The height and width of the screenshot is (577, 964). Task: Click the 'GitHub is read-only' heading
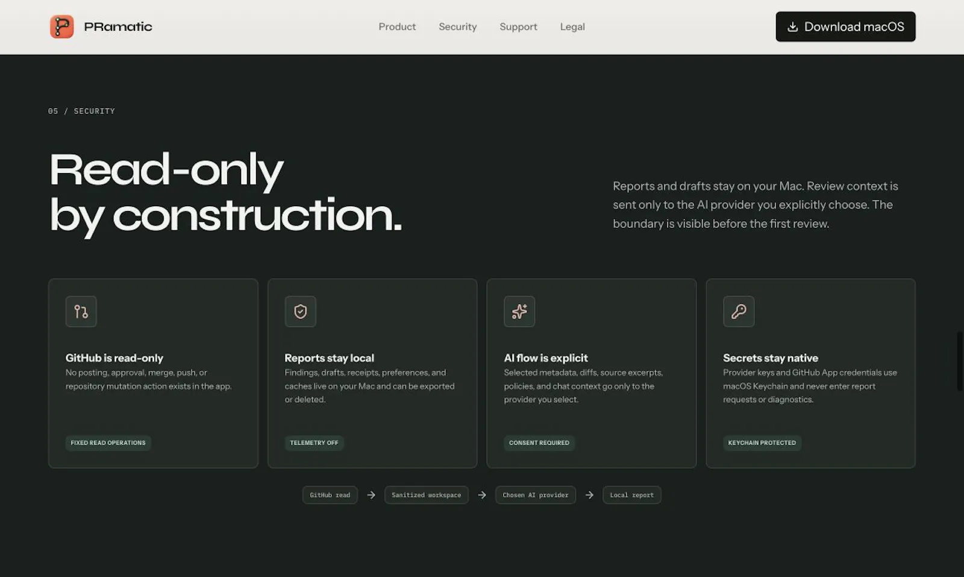(x=114, y=358)
